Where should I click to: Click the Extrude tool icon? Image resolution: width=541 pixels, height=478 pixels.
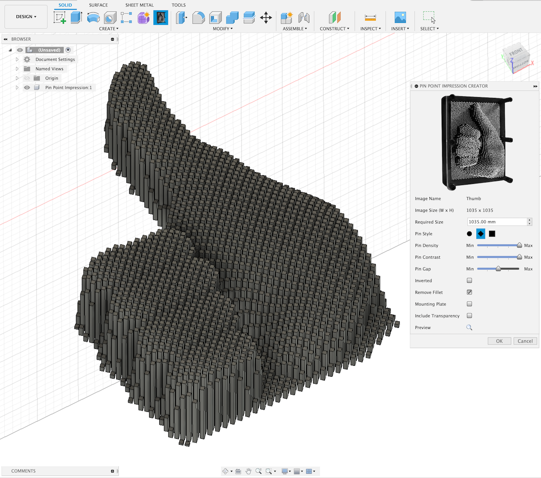(x=76, y=17)
